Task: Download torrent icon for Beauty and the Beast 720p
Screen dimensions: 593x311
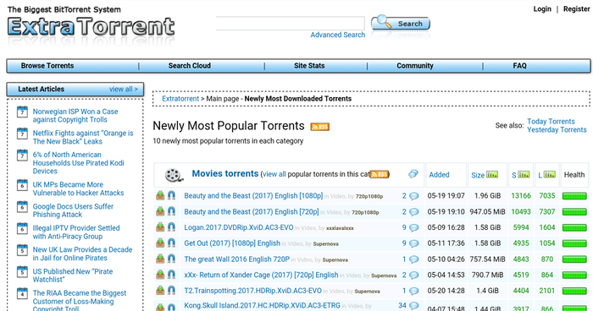Action: [x=160, y=211]
